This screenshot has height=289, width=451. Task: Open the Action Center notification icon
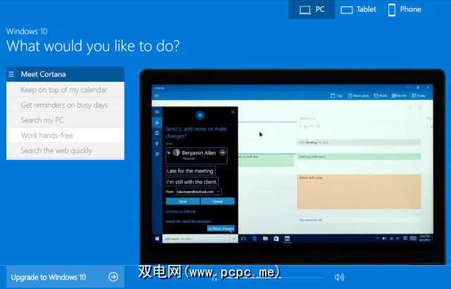(405, 238)
